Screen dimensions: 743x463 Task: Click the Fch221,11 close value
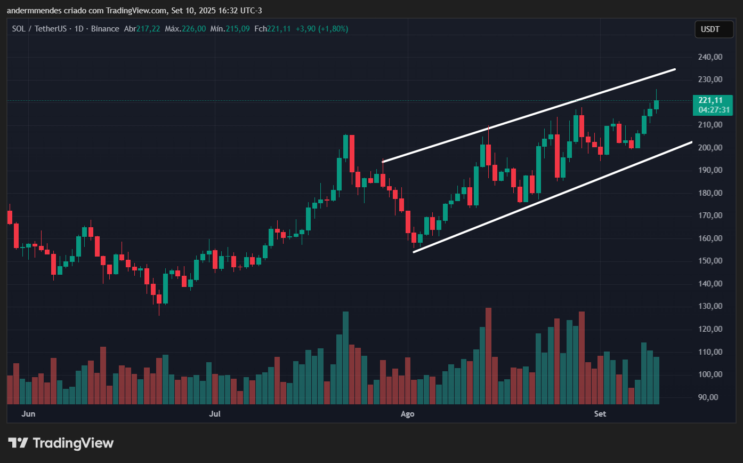(272, 29)
